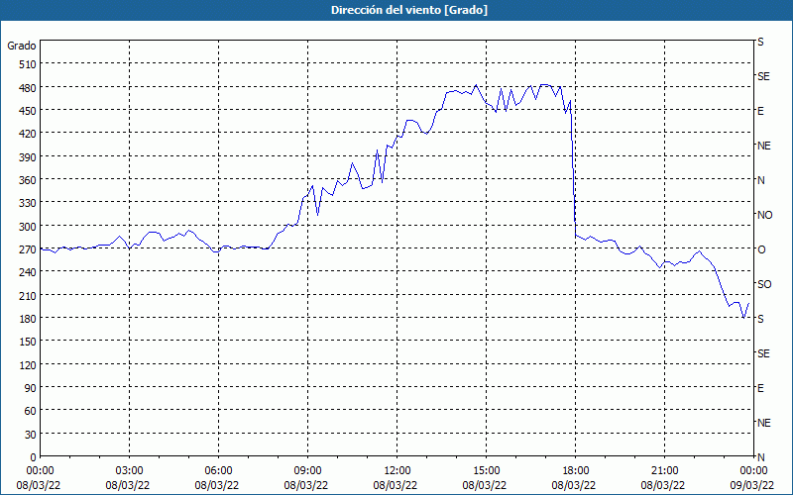Choose the 300 degree axis label
The width and height of the screenshot is (793, 495).
click(x=28, y=227)
